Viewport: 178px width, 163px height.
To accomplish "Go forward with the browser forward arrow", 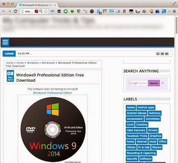I will (9, 11).
